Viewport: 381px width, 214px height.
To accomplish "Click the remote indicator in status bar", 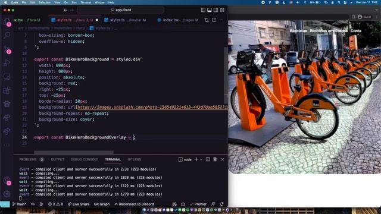I will 5,204.
